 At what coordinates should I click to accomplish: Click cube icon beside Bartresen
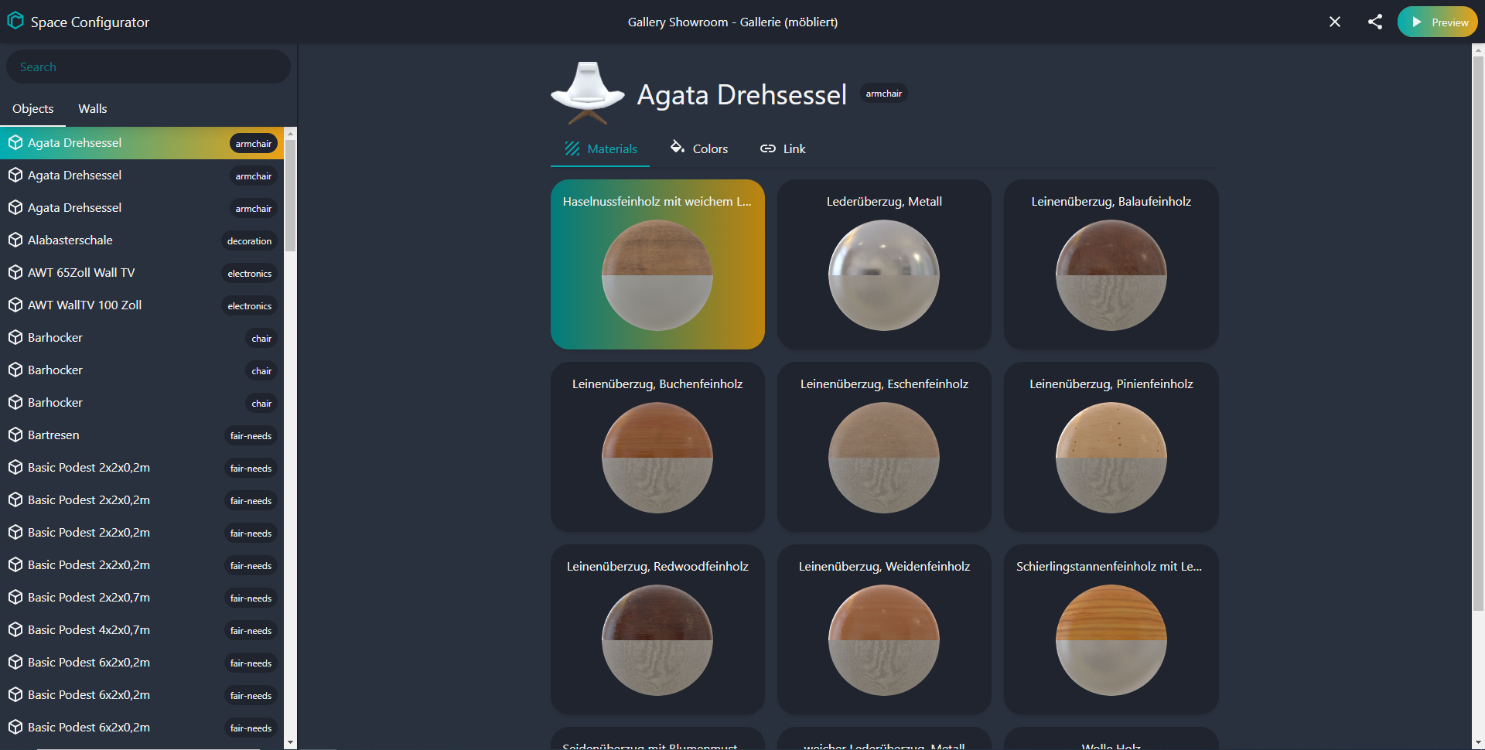pos(15,435)
